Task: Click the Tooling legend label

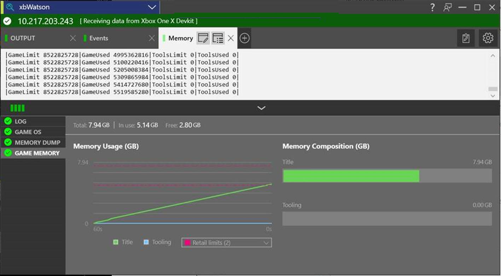Action: click(x=162, y=242)
